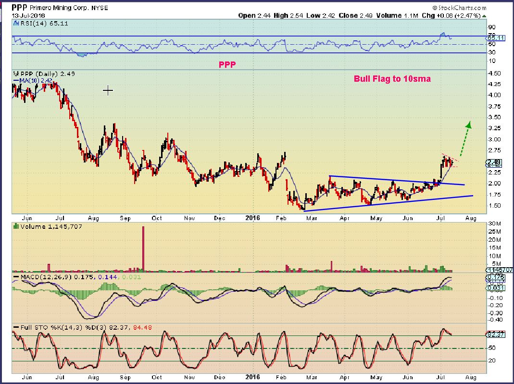Screen dimensions: 514x384
Task: Click the 'Chg +0.06 (+2.47%)' text
Action: pyautogui.click(x=451, y=15)
